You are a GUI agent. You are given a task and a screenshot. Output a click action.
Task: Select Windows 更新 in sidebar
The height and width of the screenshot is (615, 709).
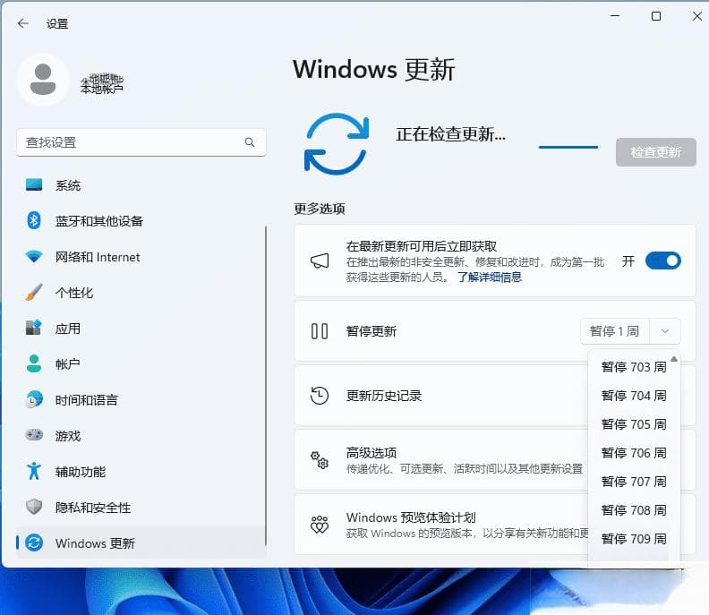[141, 542]
